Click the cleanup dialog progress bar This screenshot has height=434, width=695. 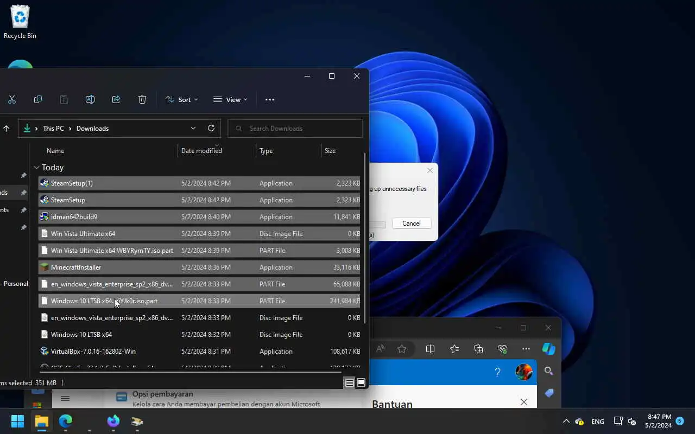coord(377,225)
